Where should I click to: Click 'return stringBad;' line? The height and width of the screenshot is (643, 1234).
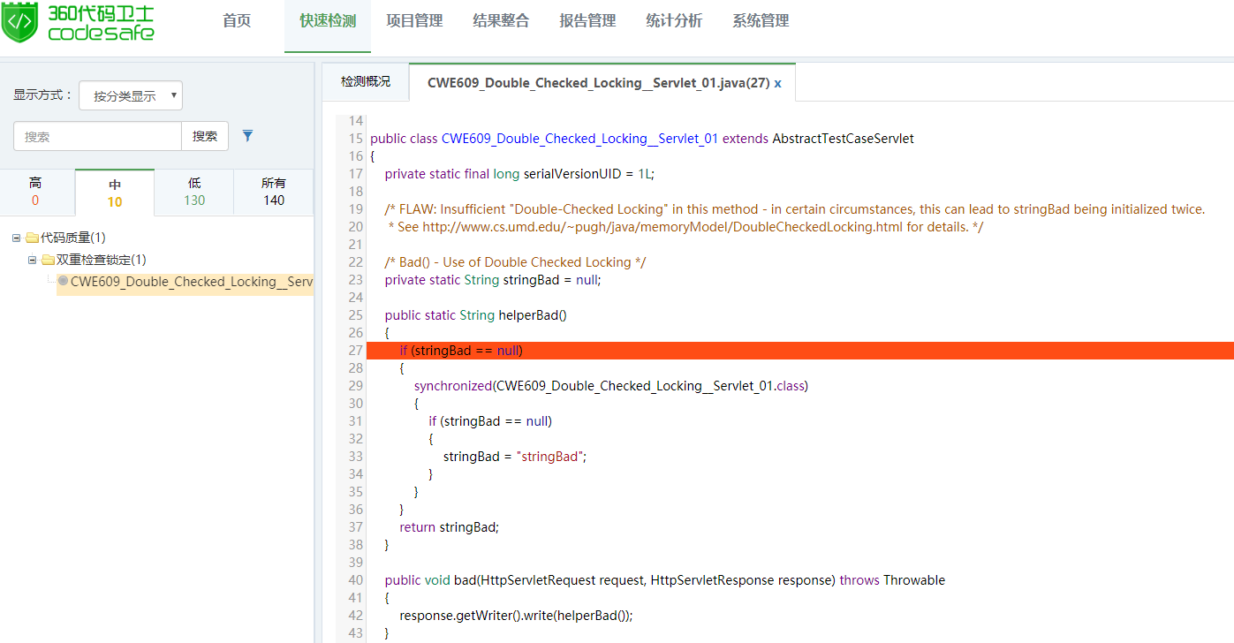point(450,527)
